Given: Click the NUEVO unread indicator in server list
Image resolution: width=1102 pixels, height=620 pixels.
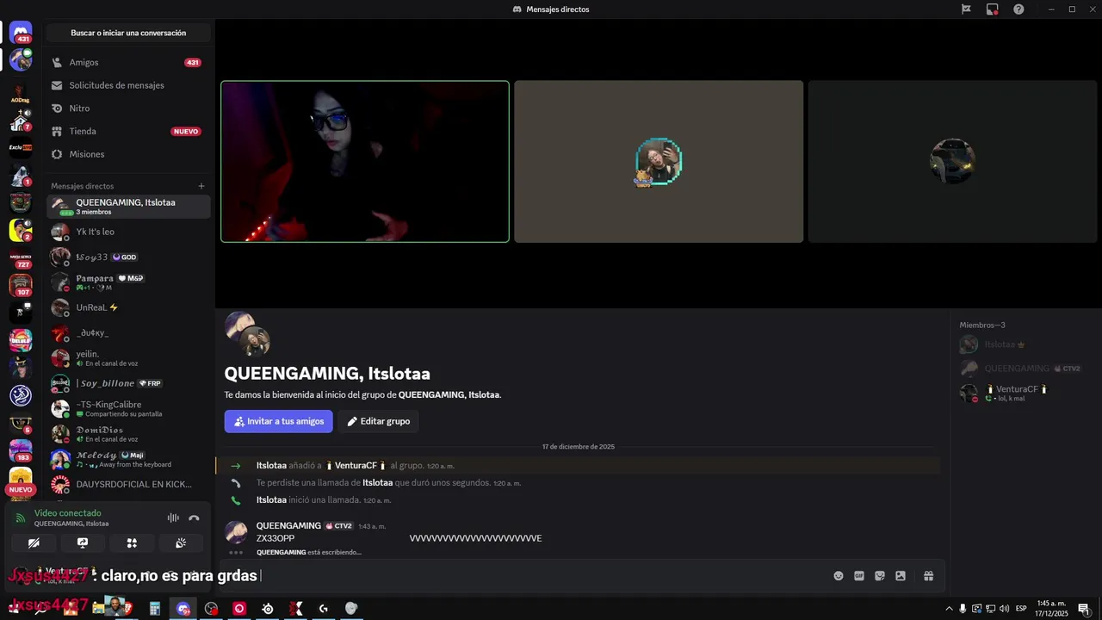Looking at the screenshot, I should click(x=21, y=489).
